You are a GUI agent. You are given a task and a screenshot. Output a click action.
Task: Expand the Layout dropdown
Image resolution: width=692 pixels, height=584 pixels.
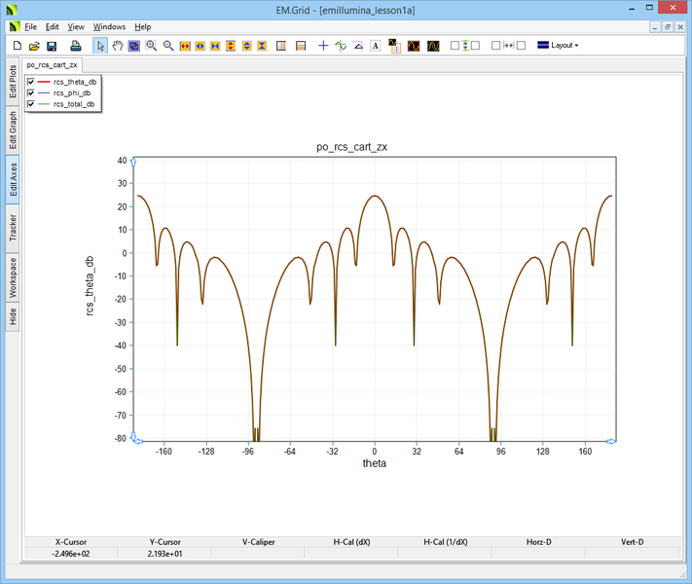click(559, 46)
